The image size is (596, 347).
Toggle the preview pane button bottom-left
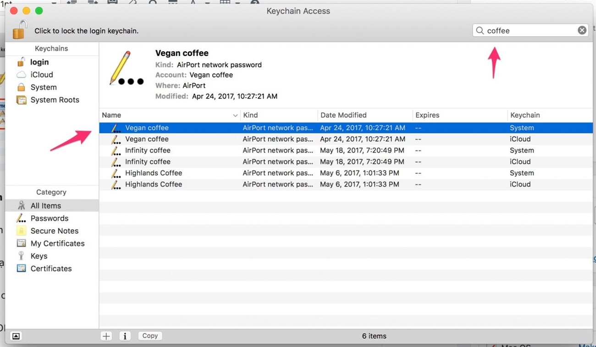click(16, 336)
